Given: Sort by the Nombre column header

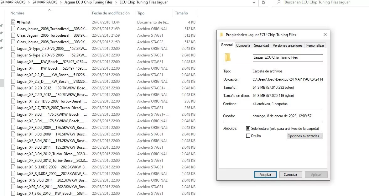Looking at the screenshot, I should (17, 13).
